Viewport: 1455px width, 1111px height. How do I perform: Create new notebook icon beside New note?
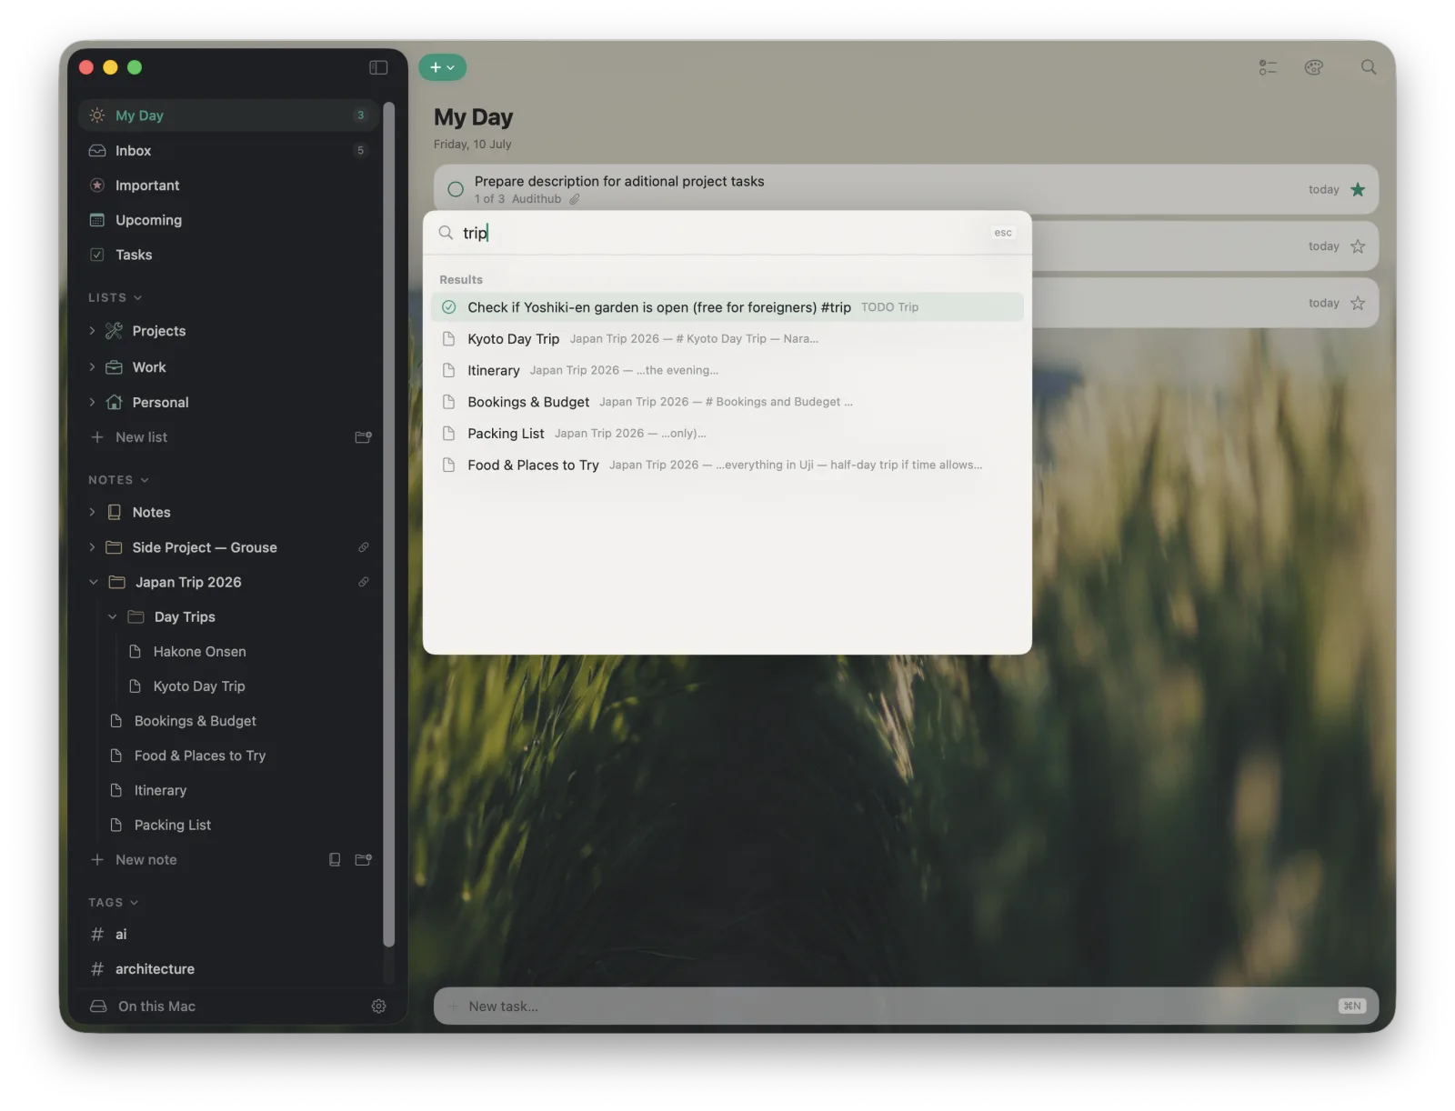pos(335,860)
